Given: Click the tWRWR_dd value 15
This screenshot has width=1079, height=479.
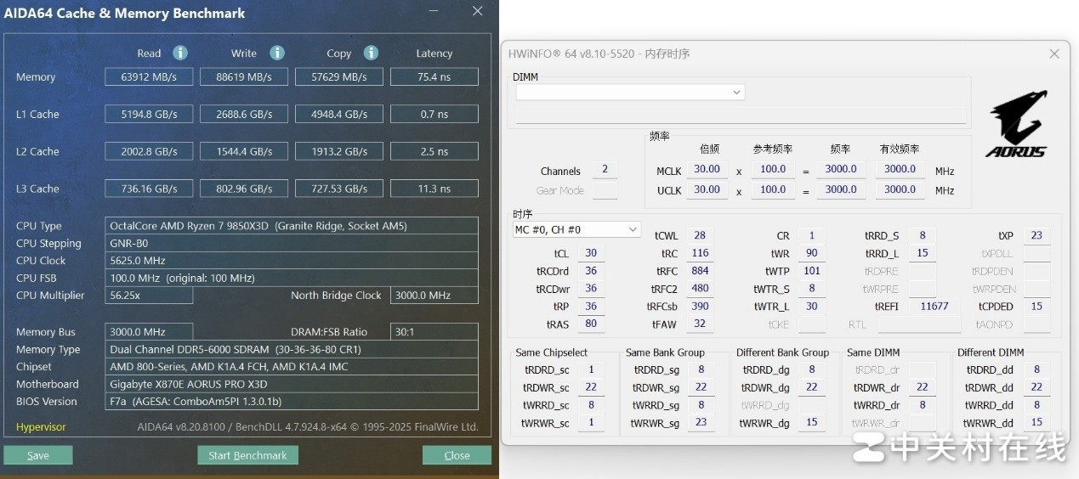Looking at the screenshot, I should [x=1037, y=422].
